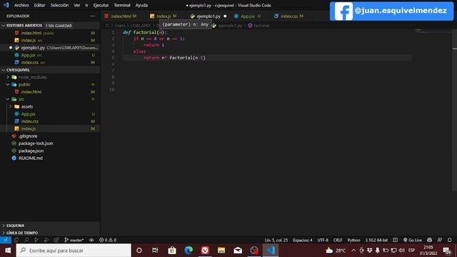Open index.js under src folder
Image resolution: width=457 pixels, height=257 pixels.
coord(50,128)
